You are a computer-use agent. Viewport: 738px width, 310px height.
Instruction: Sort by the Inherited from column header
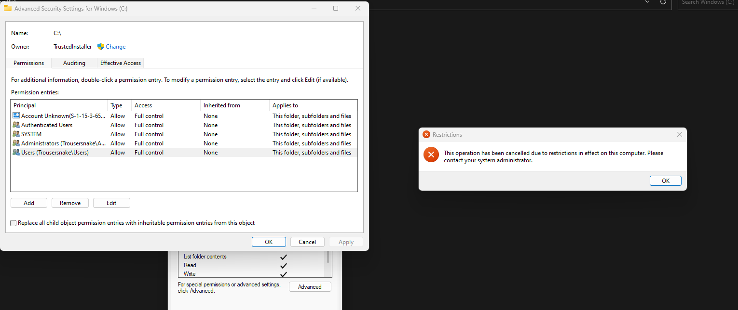click(235, 105)
